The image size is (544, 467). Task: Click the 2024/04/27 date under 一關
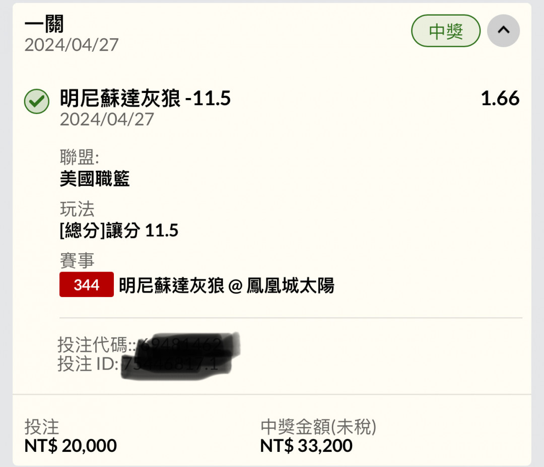click(72, 45)
